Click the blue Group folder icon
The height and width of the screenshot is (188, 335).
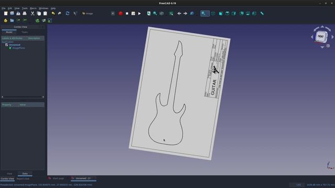point(12,21)
